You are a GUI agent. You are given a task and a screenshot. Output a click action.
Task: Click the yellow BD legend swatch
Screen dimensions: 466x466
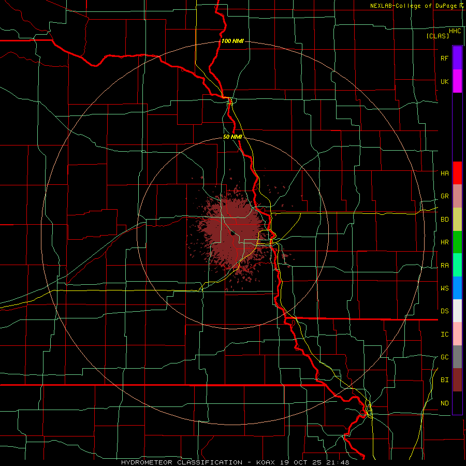[457, 220]
